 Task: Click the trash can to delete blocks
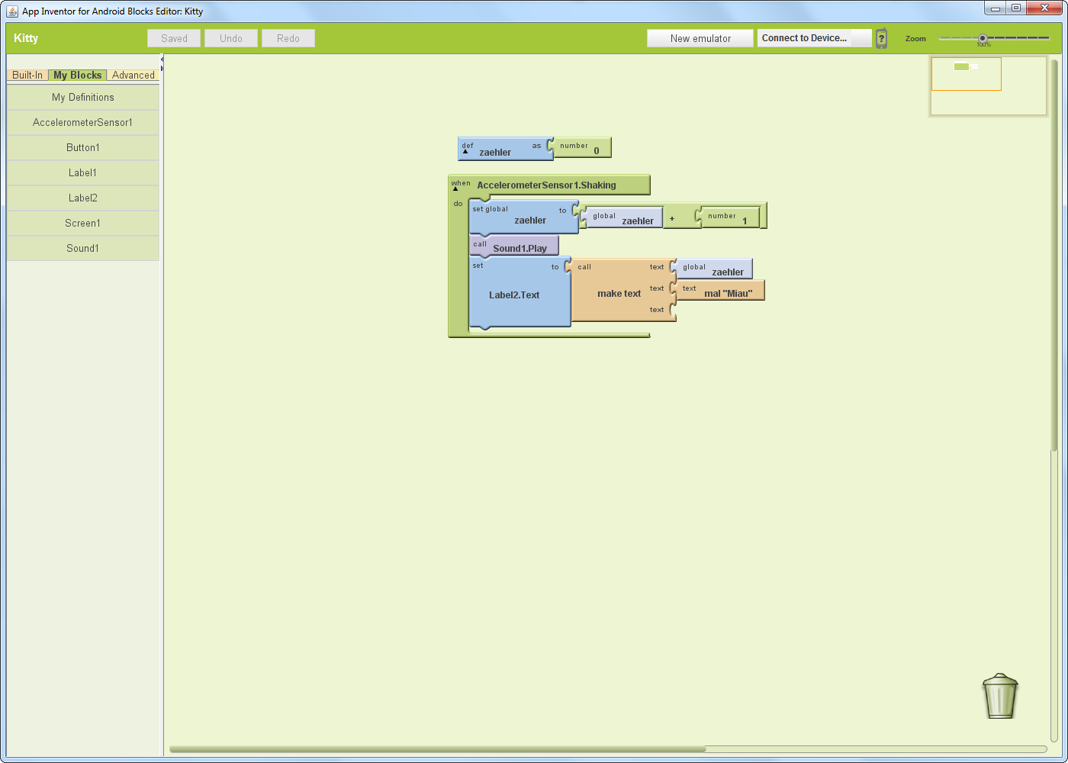[x=999, y=696]
